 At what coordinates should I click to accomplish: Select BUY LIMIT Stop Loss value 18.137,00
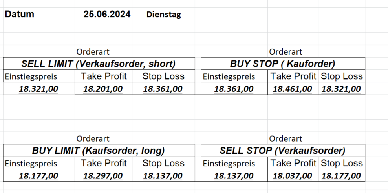tap(163, 176)
